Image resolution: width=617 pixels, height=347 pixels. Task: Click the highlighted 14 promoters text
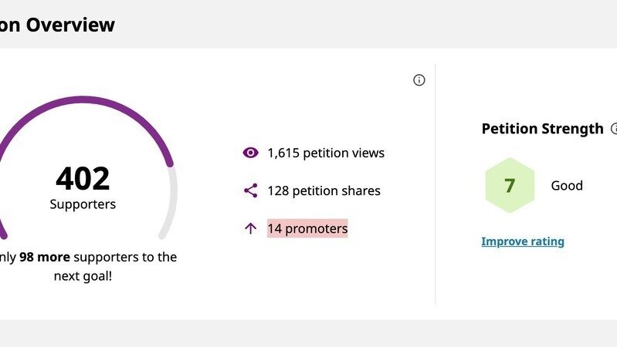point(307,228)
